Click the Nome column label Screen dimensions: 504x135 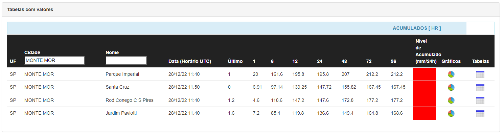[x=112, y=52]
